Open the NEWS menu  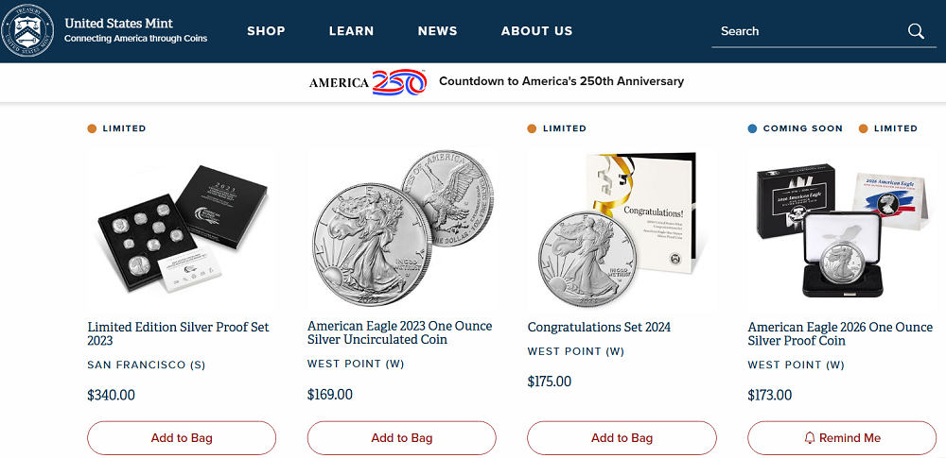click(437, 31)
